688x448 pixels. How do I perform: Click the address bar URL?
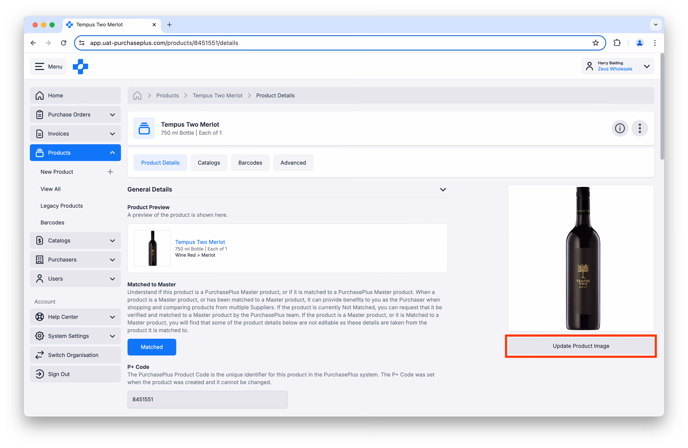coord(164,43)
